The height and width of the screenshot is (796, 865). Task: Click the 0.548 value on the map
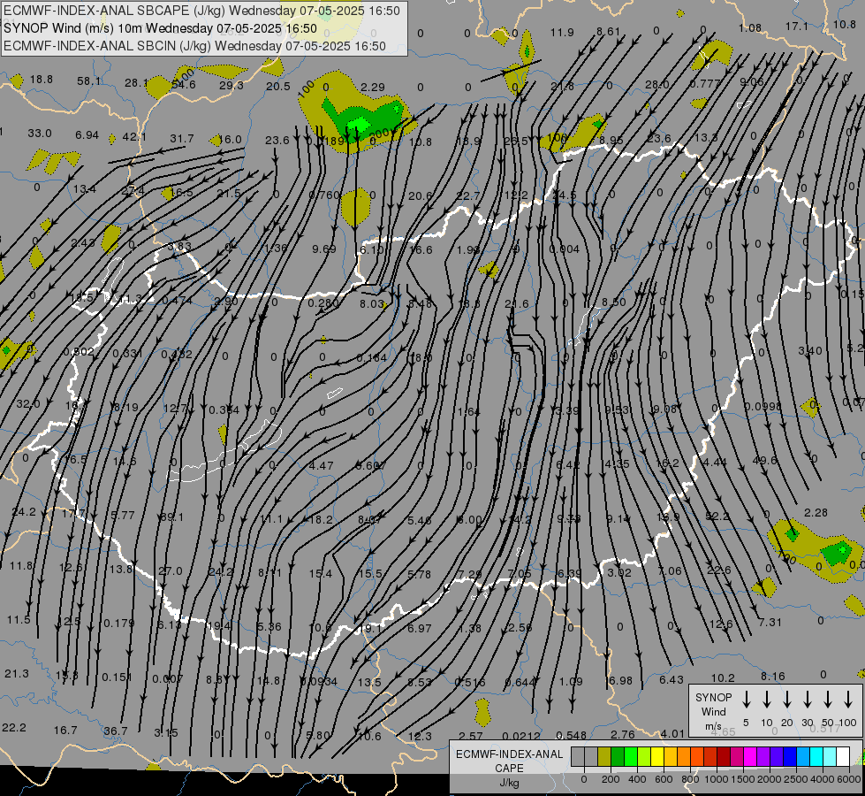point(571,735)
